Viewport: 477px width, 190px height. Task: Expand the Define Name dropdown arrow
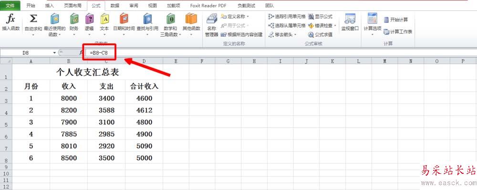coord(248,16)
